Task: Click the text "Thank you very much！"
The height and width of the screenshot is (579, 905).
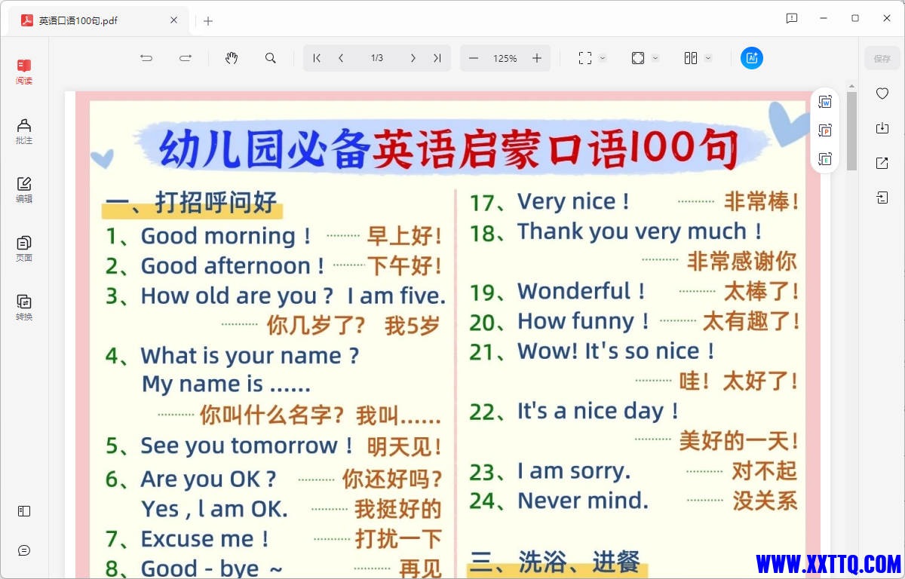Action: [640, 231]
